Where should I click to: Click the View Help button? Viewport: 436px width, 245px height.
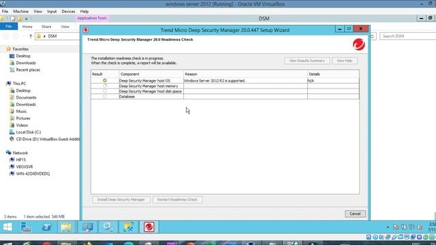click(345, 61)
